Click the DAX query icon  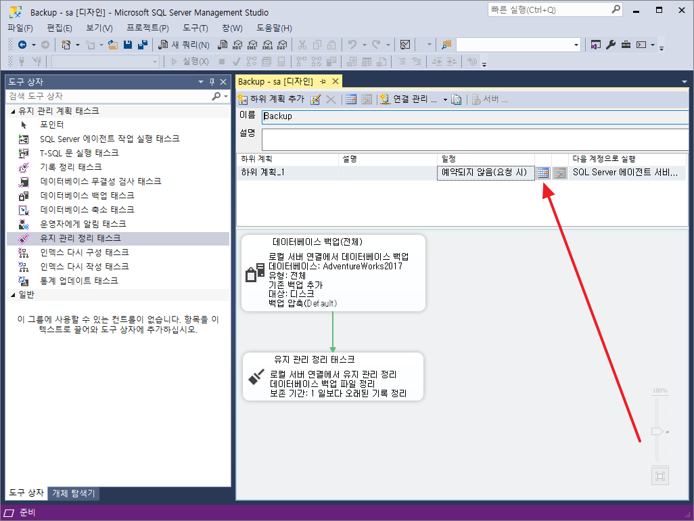tap(282, 45)
